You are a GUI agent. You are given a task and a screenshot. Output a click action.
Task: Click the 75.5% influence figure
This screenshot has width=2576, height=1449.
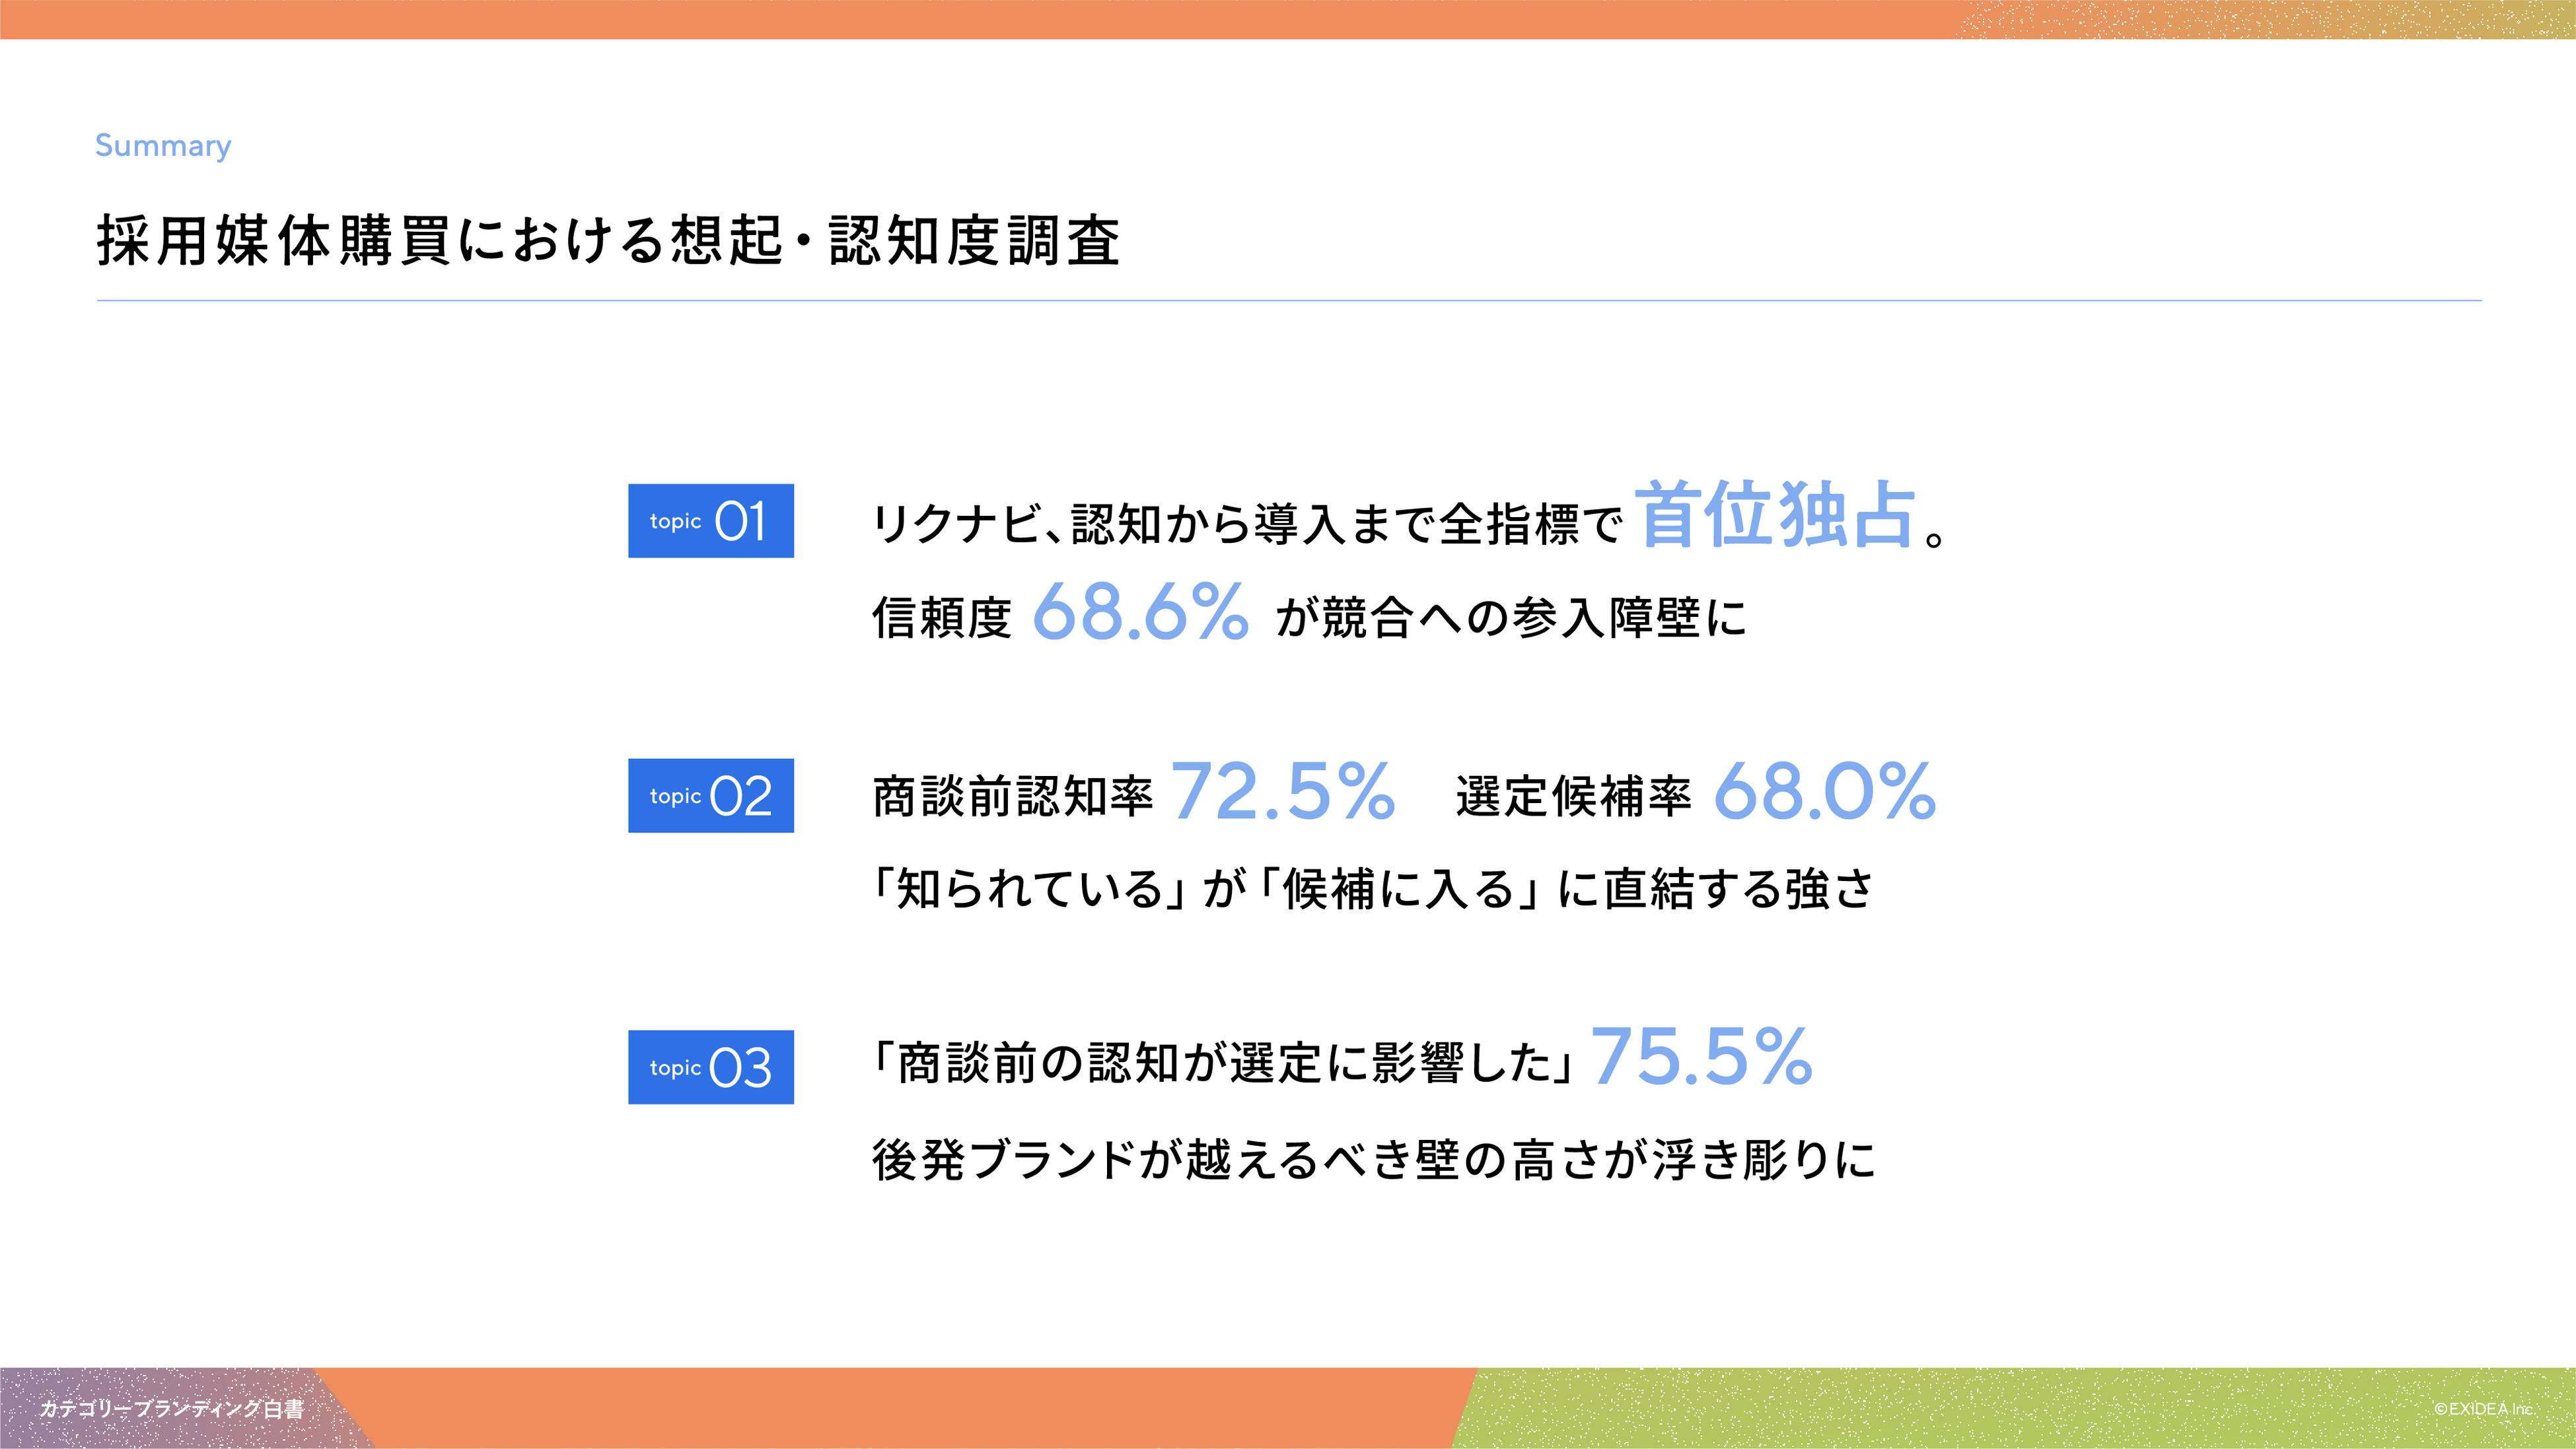pos(1701,1057)
